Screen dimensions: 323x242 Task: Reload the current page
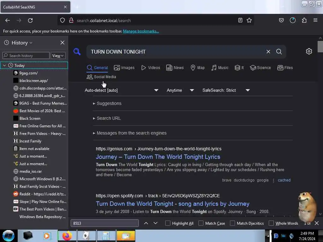coord(30,20)
